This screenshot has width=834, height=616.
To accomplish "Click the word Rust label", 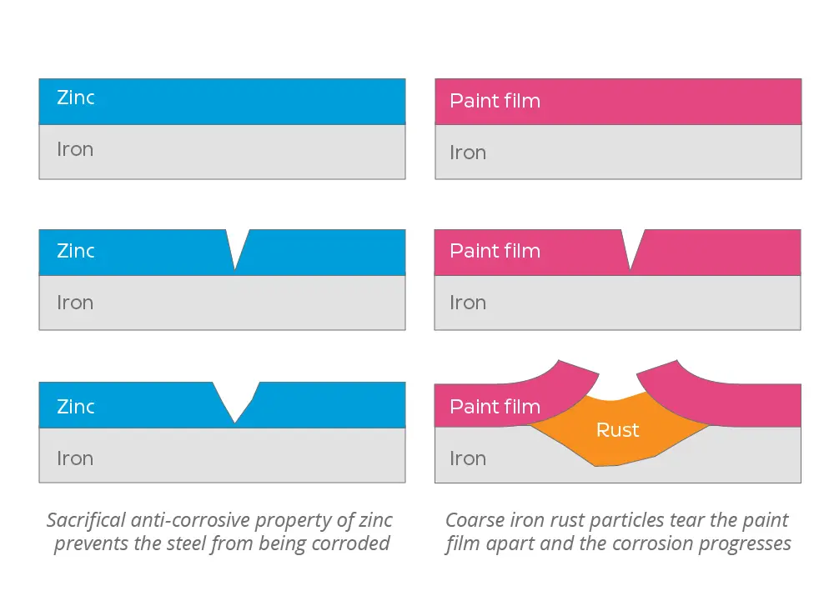I will (x=617, y=429).
